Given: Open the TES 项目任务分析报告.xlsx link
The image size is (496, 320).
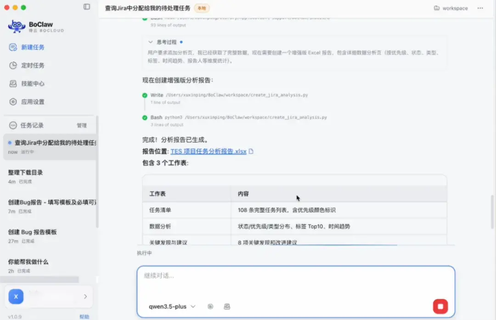Looking at the screenshot, I should pos(209,151).
